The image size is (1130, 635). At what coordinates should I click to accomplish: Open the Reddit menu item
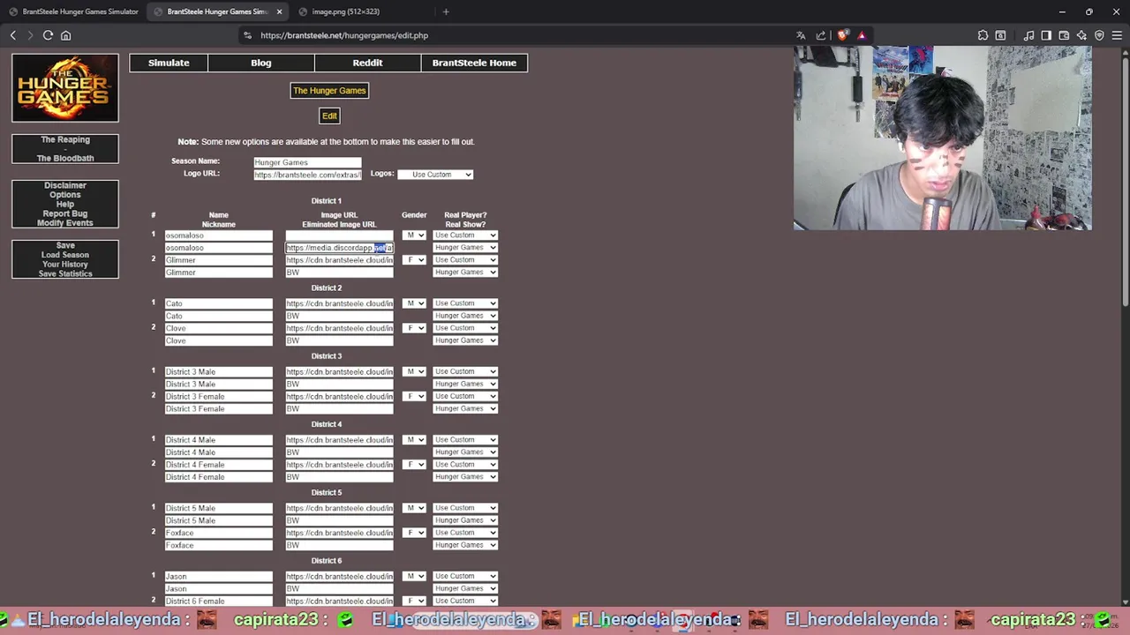(x=367, y=63)
